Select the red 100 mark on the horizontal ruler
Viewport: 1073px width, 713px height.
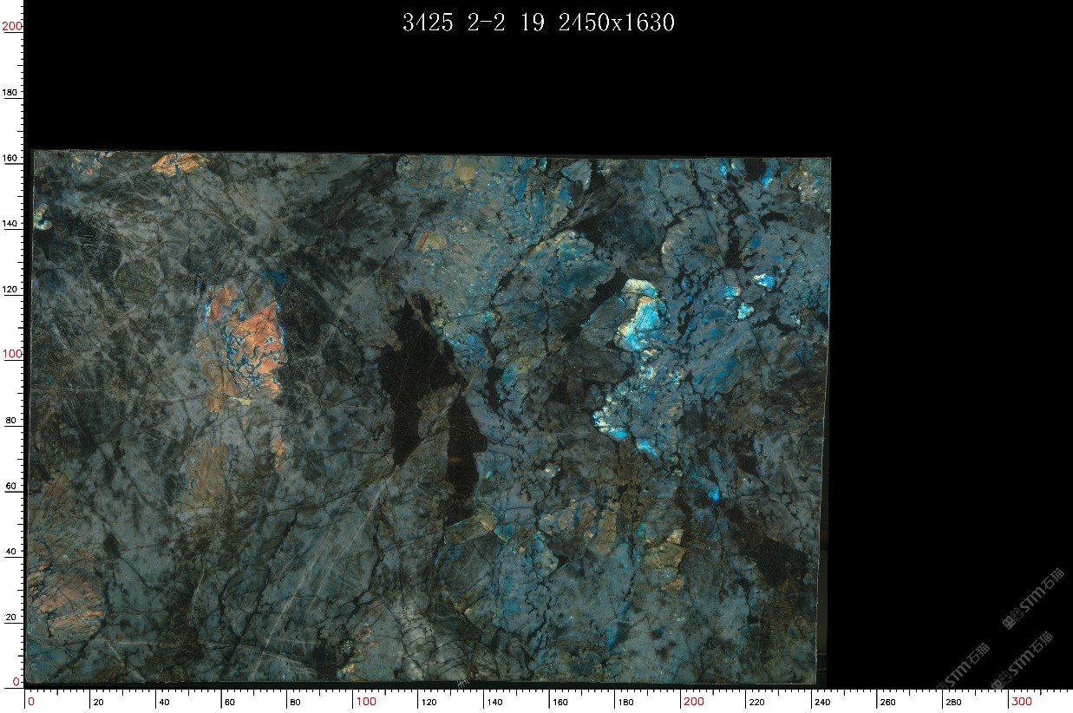(365, 702)
